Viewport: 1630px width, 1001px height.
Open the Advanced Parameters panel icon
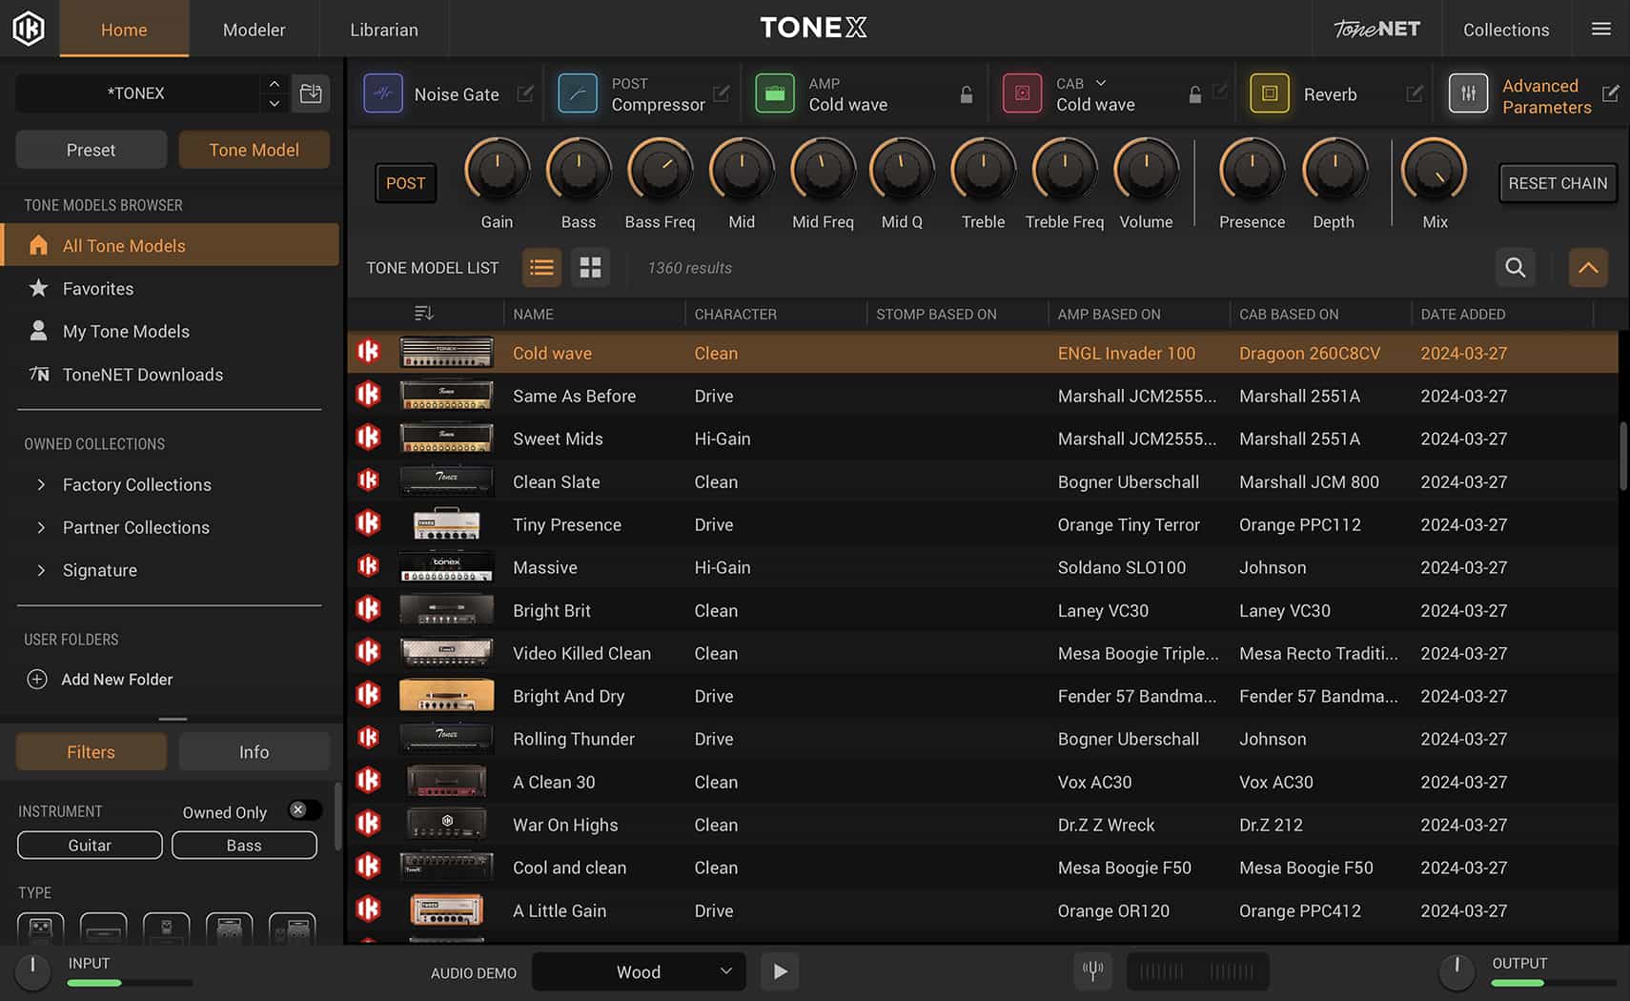click(x=1468, y=93)
